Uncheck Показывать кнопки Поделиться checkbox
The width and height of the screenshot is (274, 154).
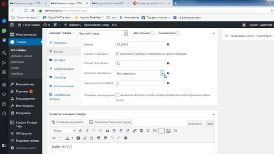(226, 36)
